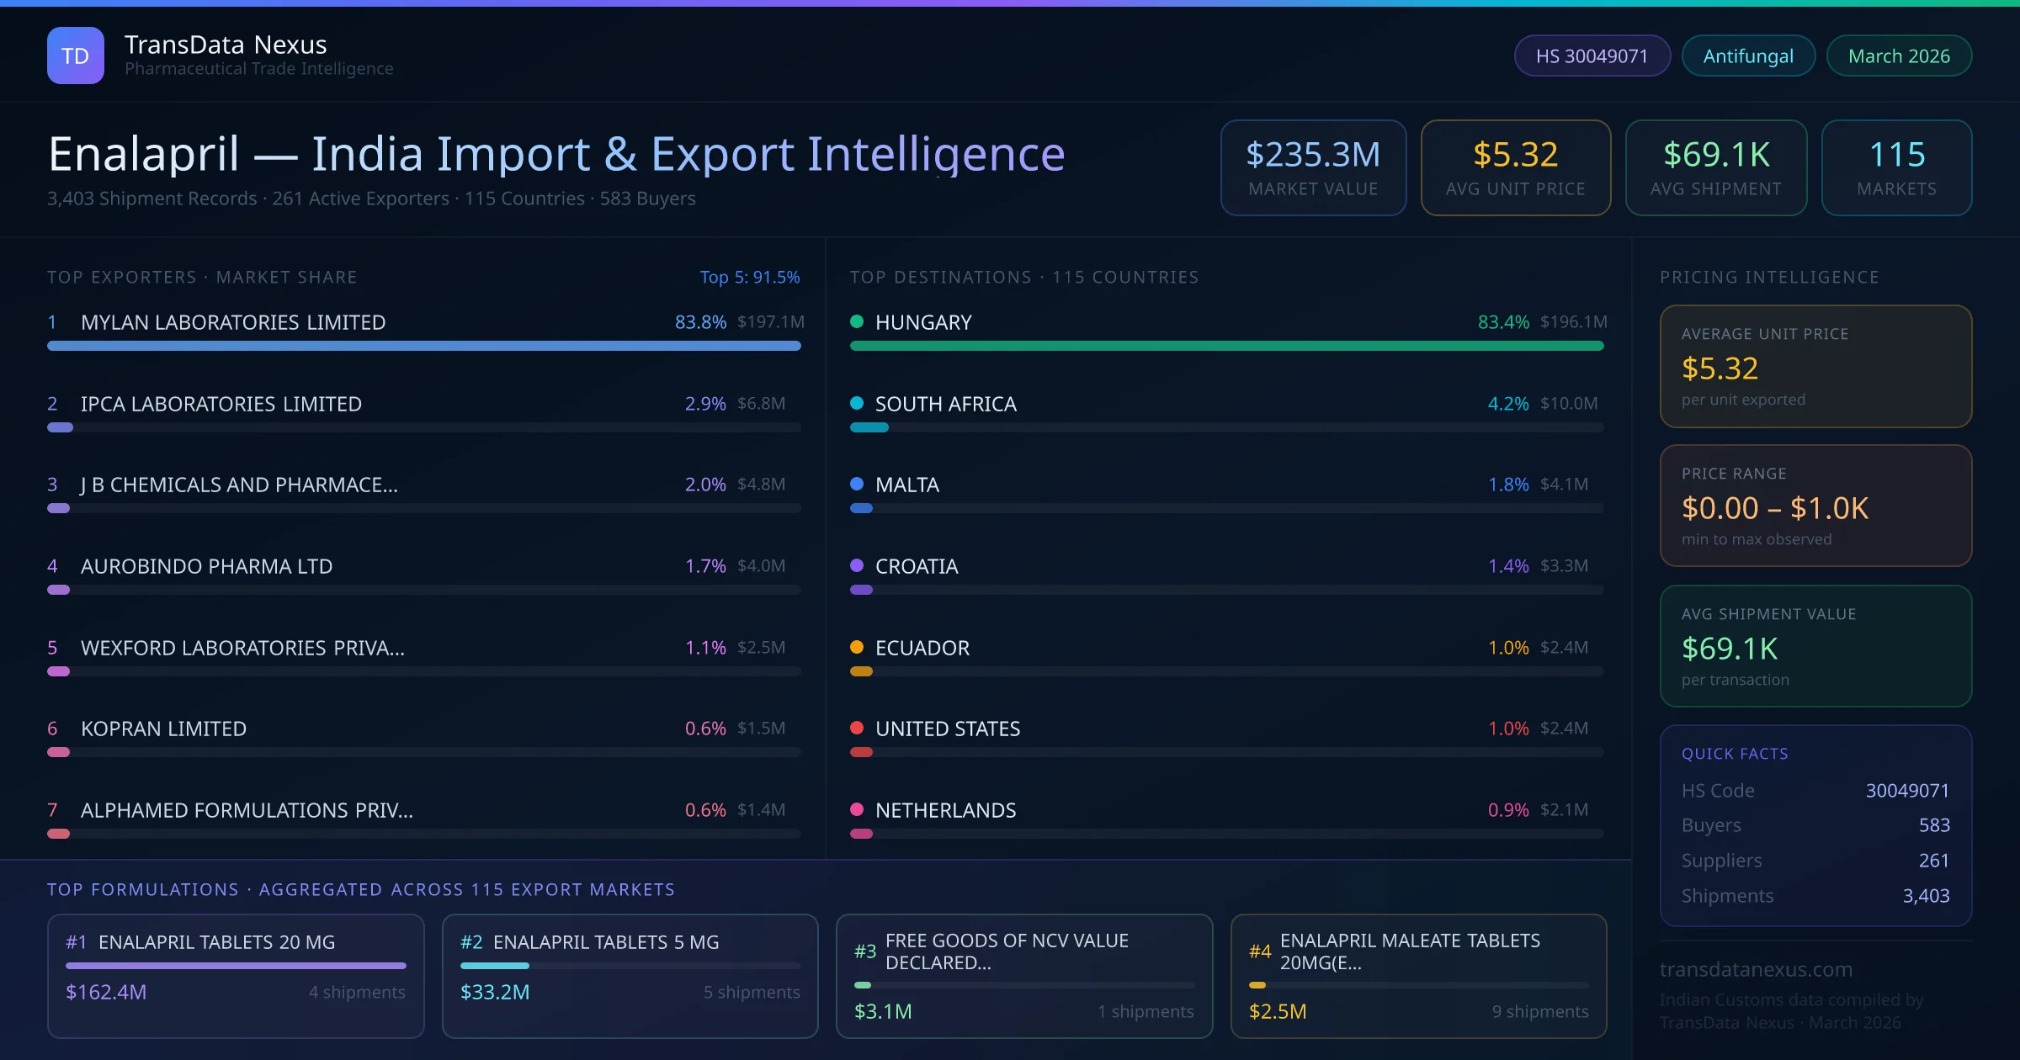Click the TD logo icon
2020x1060 pixels.
tap(76, 55)
